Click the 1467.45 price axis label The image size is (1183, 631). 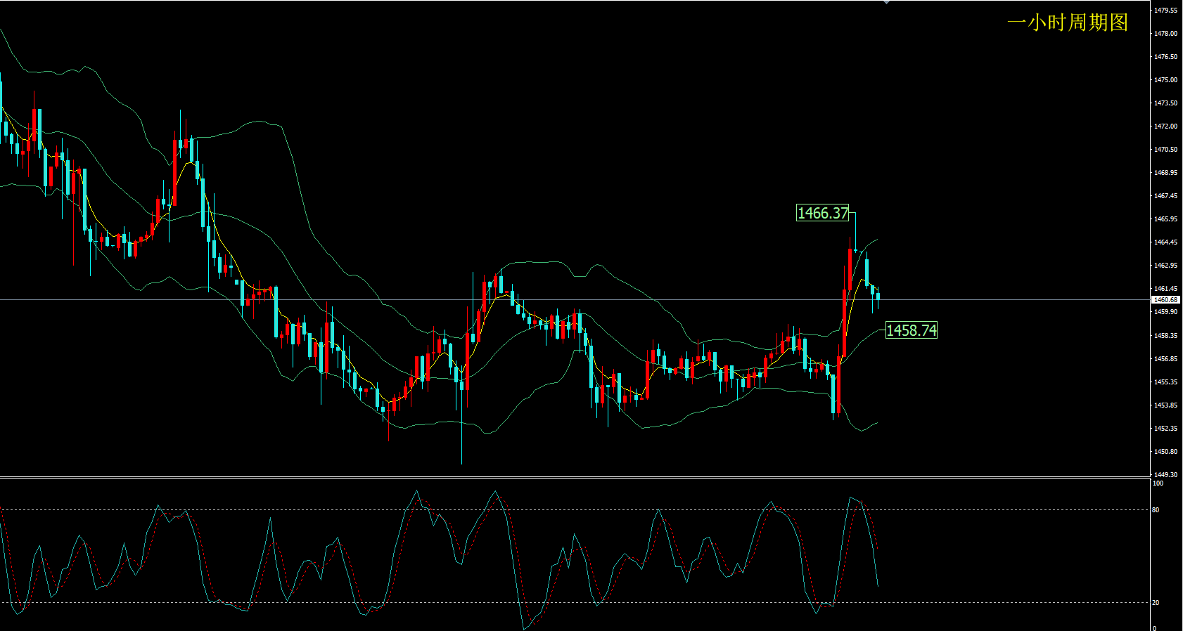tap(1165, 196)
